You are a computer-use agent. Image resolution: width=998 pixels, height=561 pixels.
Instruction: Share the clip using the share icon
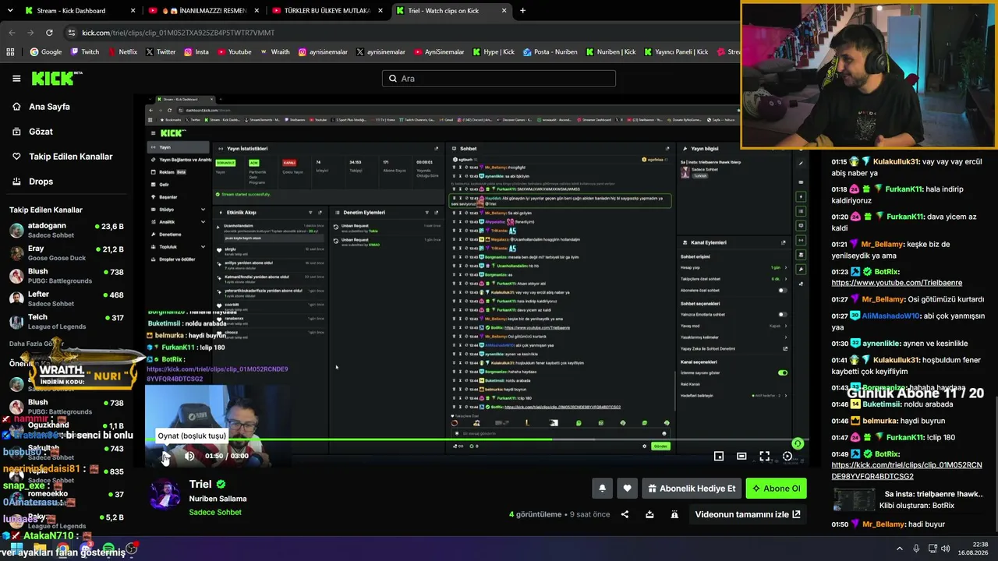click(x=625, y=514)
